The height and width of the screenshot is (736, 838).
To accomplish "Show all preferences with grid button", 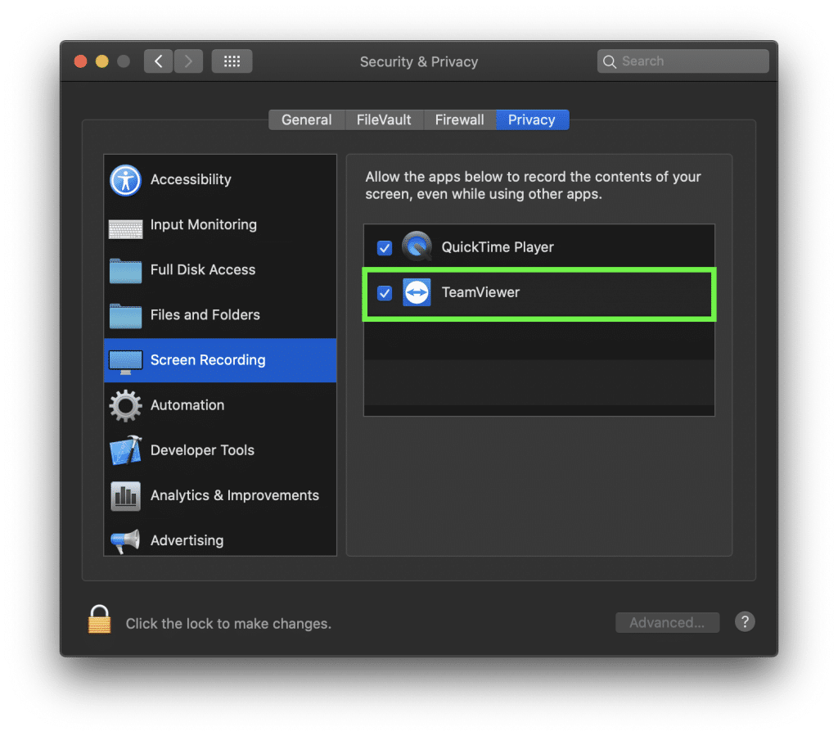I will (232, 61).
